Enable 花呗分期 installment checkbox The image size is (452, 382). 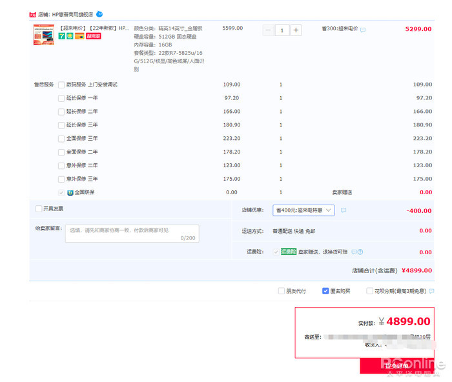[369, 291]
